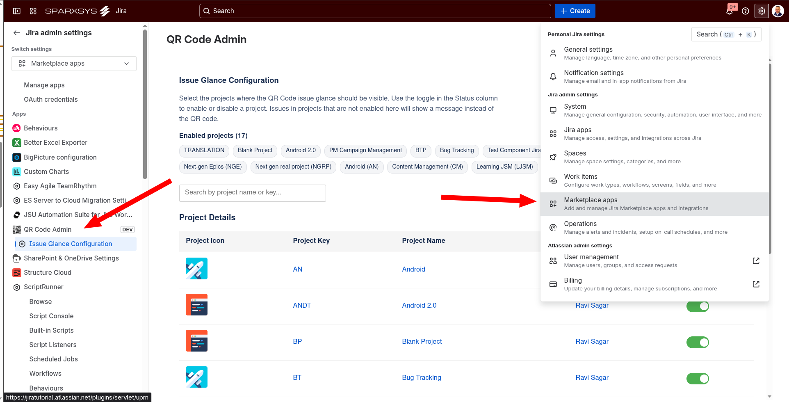Select Jira apps menu item
The image size is (789, 402).
654,134
